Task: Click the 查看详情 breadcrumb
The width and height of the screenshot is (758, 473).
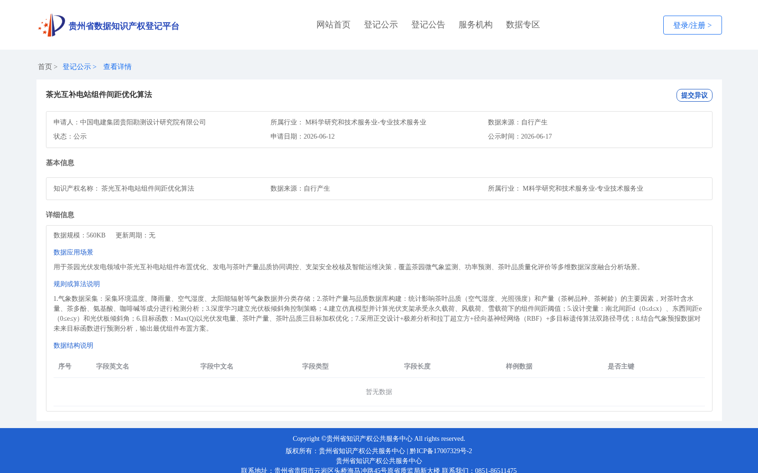Action: tap(117, 67)
